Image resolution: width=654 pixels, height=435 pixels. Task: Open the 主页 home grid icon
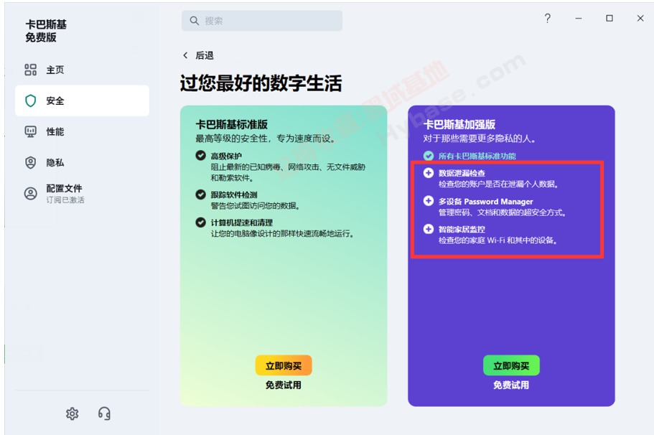point(30,70)
